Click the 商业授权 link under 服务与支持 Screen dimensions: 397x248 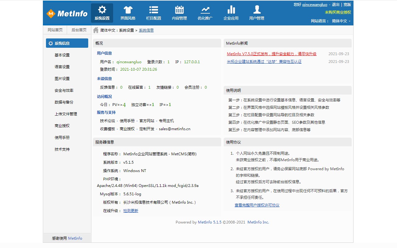[x=127, y=129]
